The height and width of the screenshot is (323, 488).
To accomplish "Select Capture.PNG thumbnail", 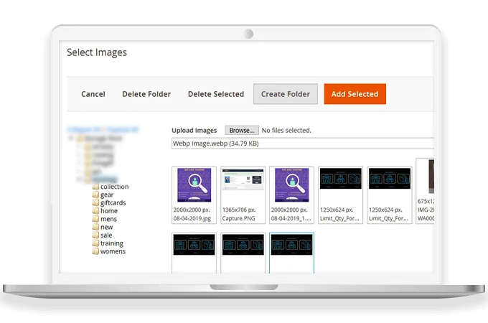I will 243,195.
